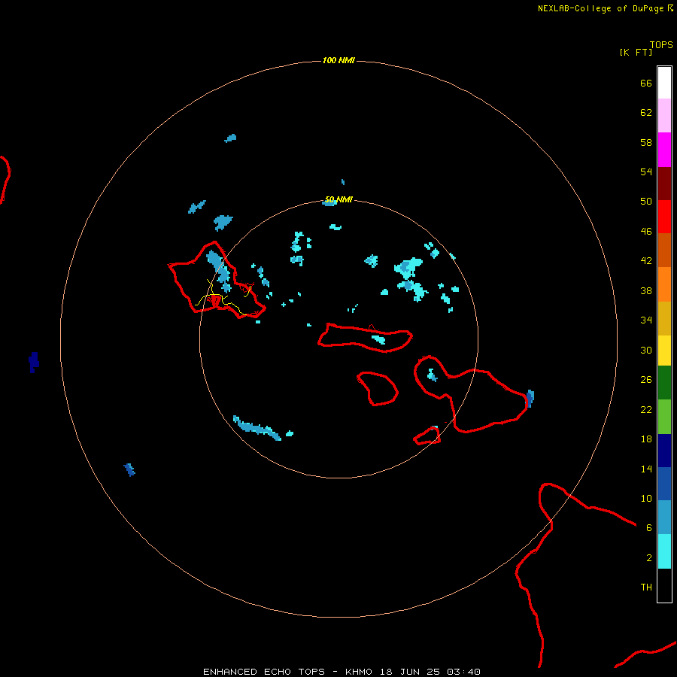This screenshot has width=677, height=677.
Task: Click the "[K FT]" units label
Action: pyautogui.click(x=636, y=53)
